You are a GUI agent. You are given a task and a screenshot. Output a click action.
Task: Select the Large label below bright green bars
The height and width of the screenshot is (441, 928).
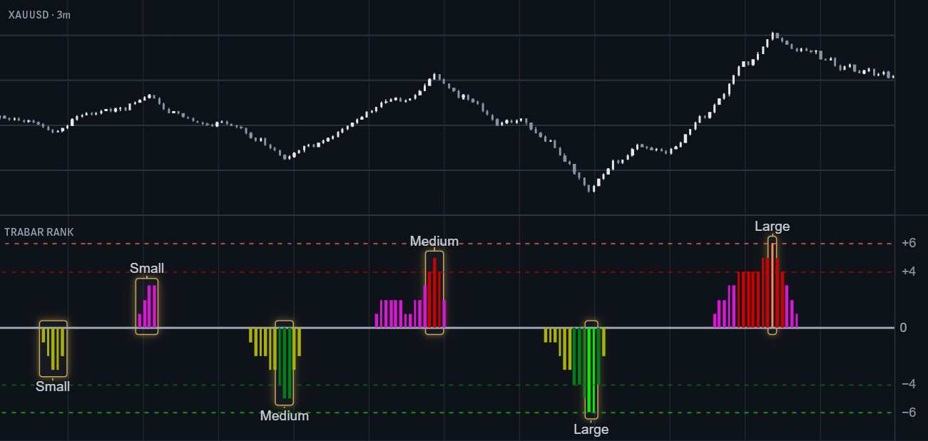591,430
